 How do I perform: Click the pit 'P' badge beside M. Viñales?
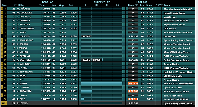pyautogui.click(x=2, y=9)
